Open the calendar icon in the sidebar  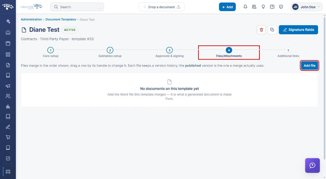coord(8,43)
